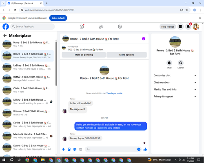Record a voice clip microphone icon

point(63,150)
